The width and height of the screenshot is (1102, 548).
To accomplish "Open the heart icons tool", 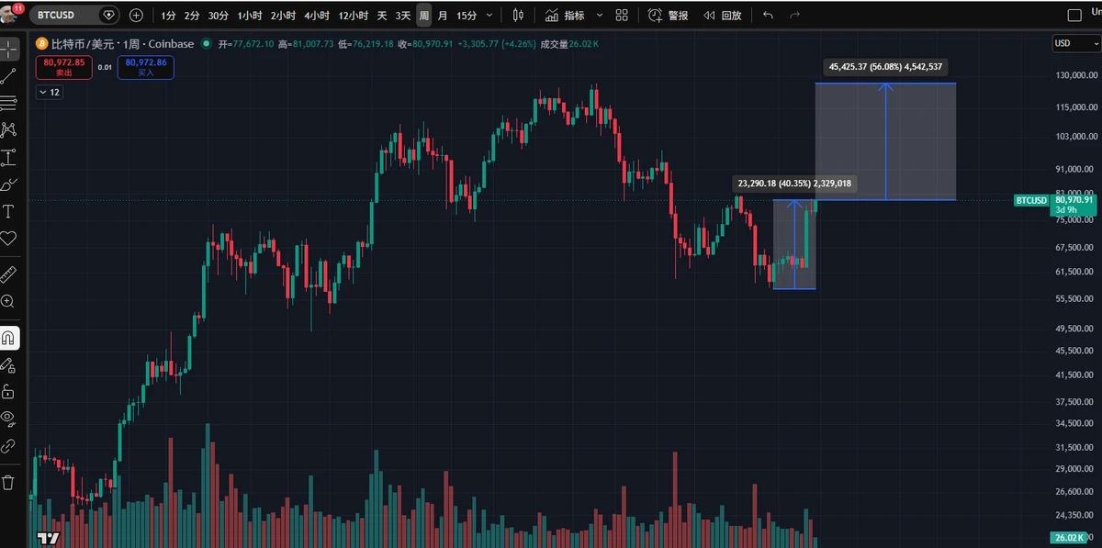I will tap(8, 239).
